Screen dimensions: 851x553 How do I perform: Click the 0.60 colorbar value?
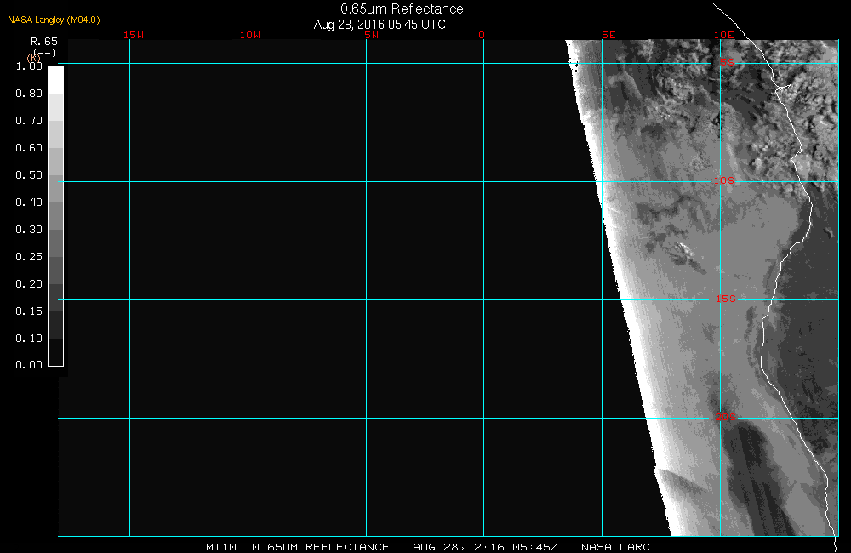click(x=29, y=148)
